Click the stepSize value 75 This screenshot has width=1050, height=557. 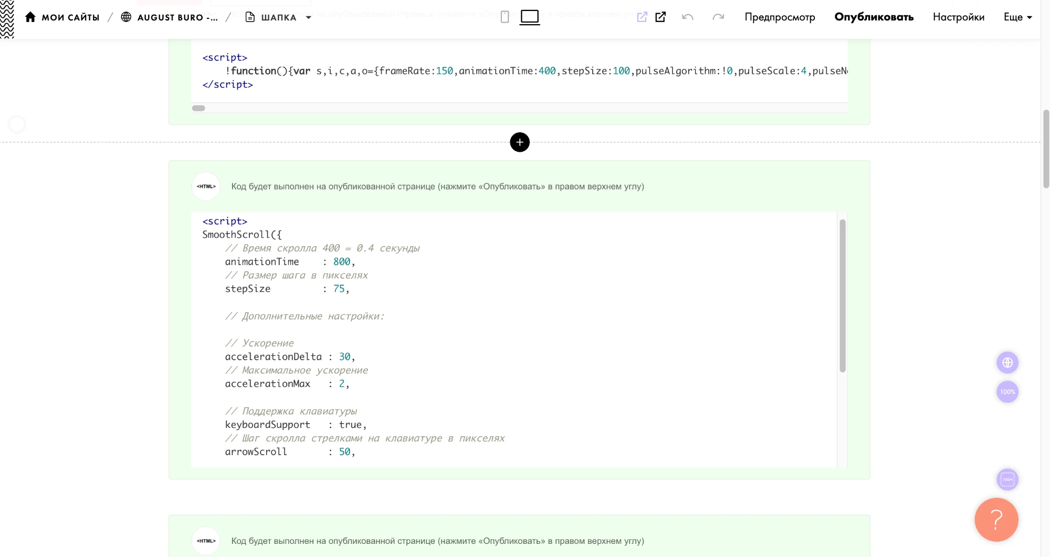point(339,289)
